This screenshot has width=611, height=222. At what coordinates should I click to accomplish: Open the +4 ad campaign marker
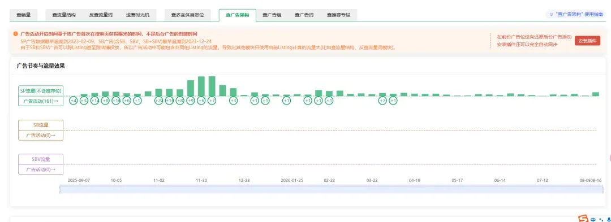click(74, 101)
